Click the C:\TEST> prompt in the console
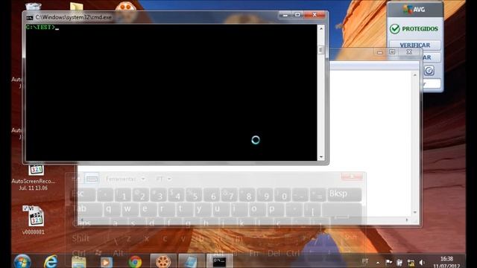 click(41, 28)
